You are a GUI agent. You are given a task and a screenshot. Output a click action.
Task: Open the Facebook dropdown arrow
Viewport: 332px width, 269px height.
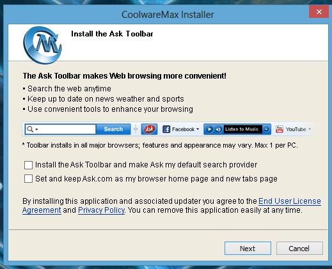(x=198, y=129)
